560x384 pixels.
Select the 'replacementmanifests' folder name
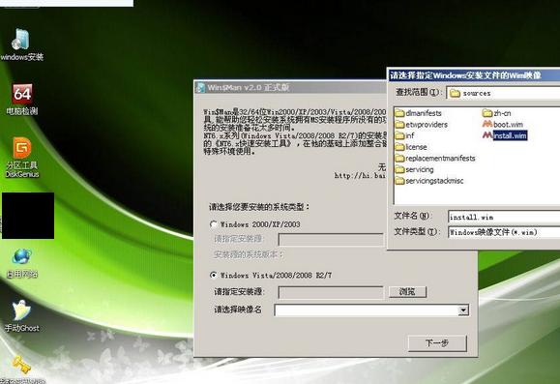coord(440,159)
